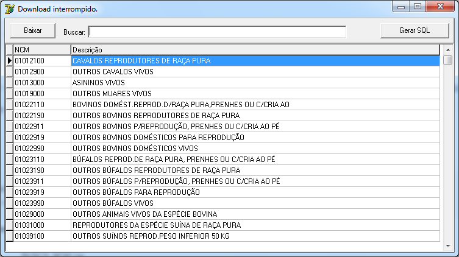Select NCM cell 01029000
This screenshot has height=257, width=459.
click(x=42, y=214)
